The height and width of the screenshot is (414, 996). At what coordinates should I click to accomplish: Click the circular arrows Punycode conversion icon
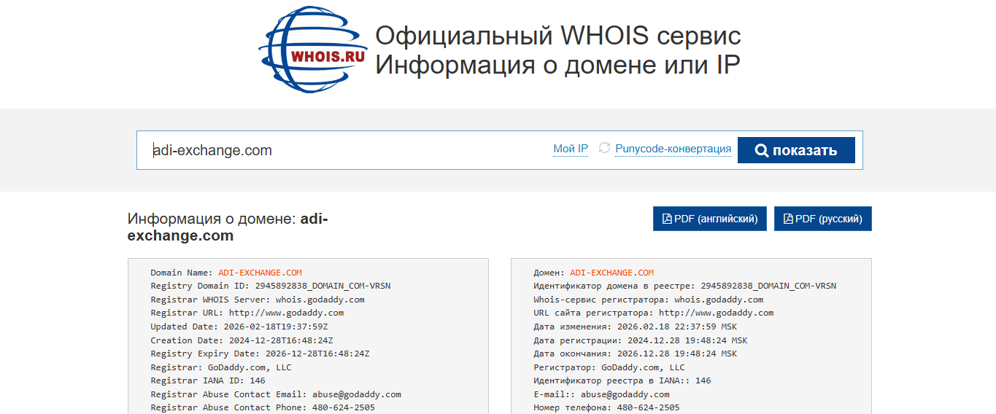point(604,148)
